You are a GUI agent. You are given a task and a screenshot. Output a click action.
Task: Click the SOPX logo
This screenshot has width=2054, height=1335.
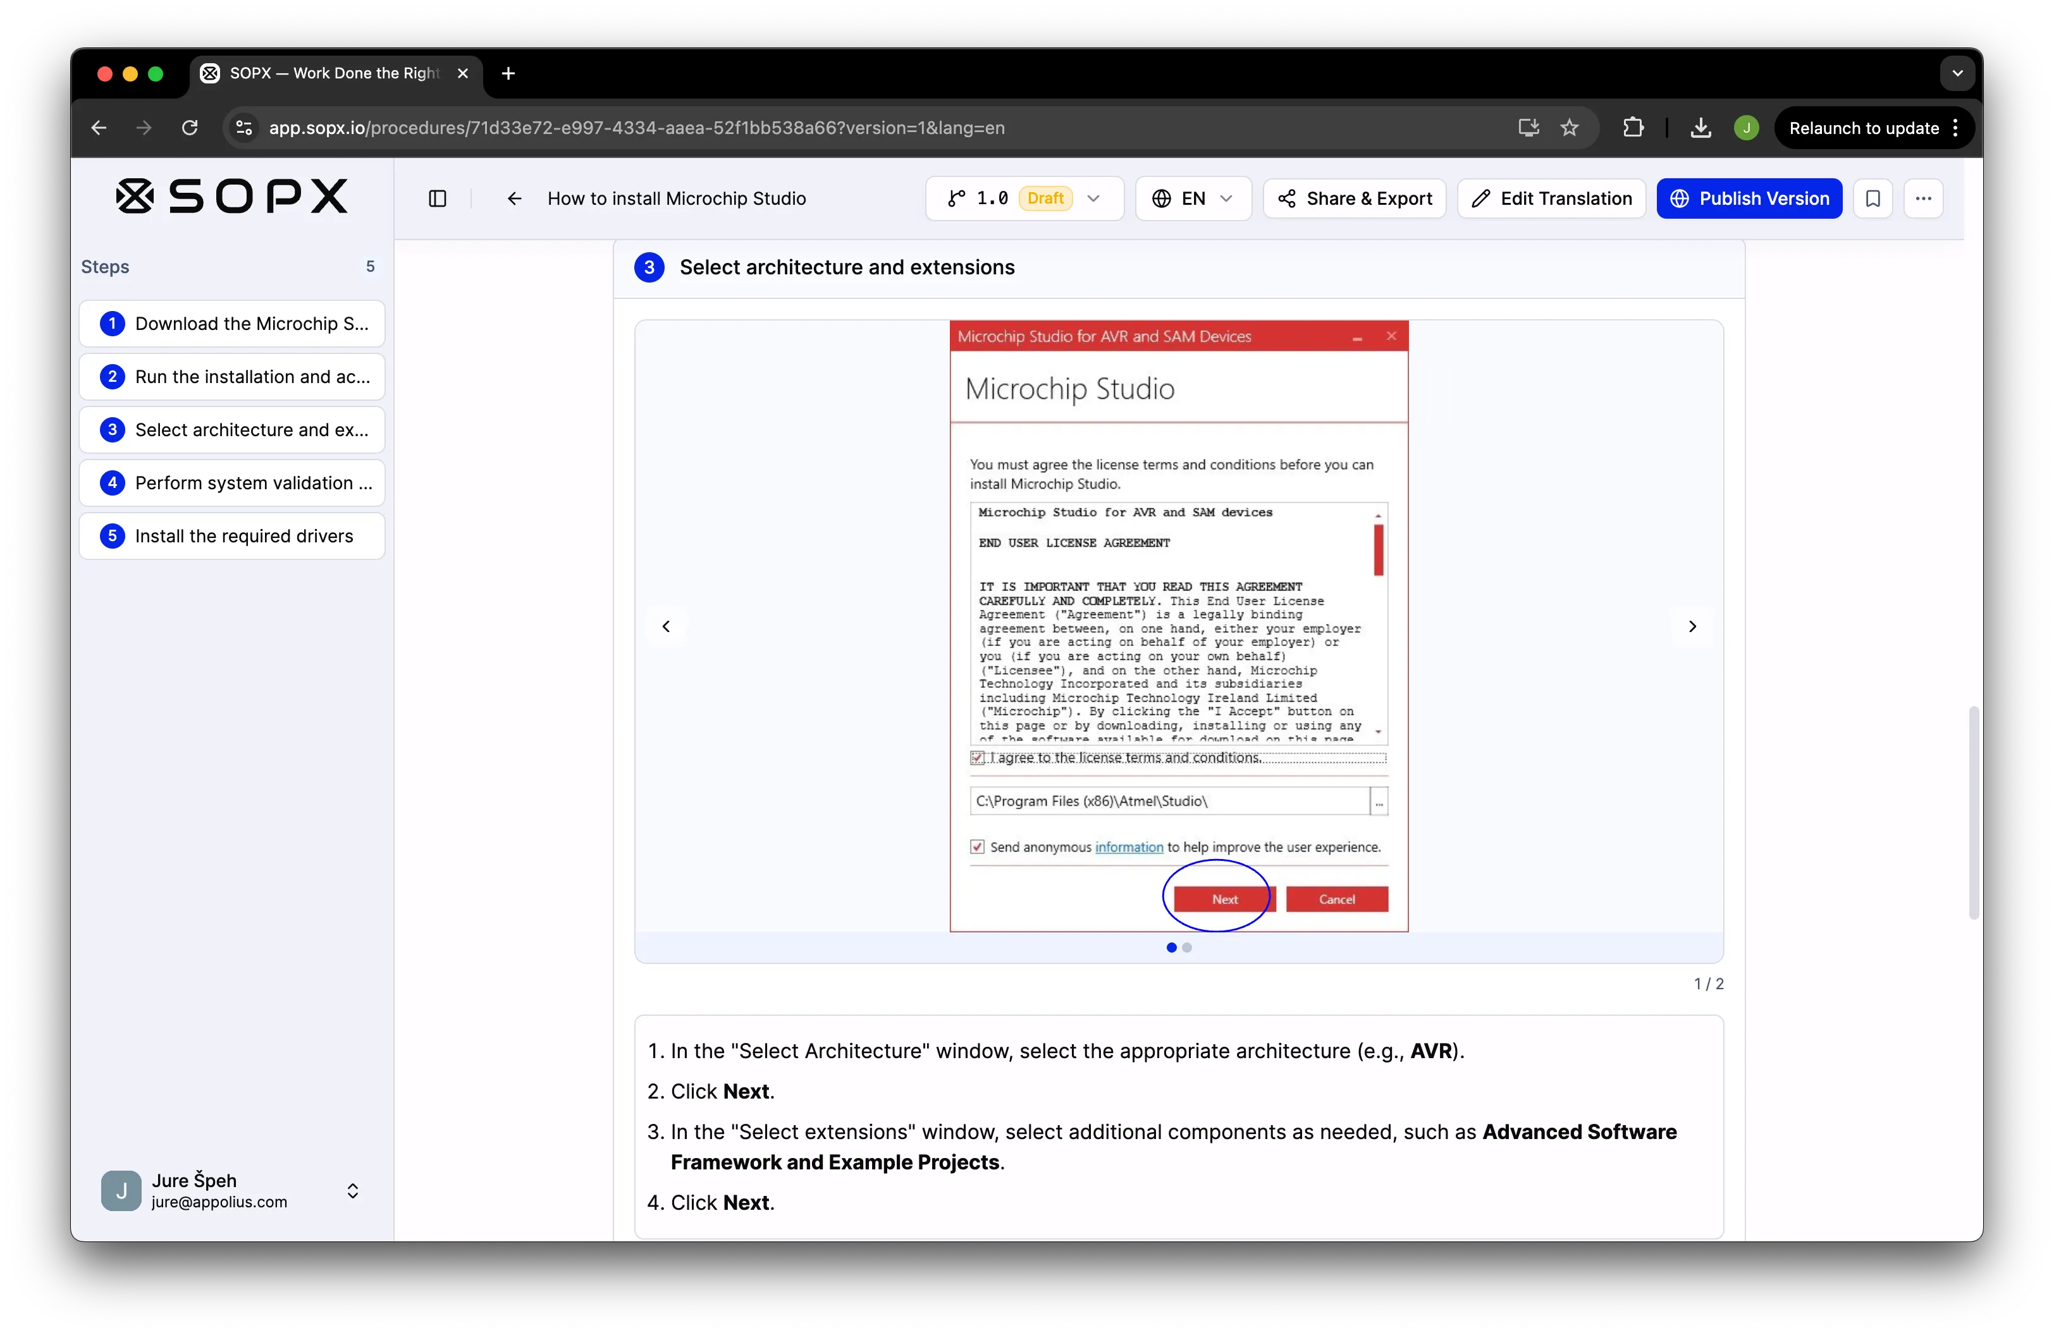(232, 197)
